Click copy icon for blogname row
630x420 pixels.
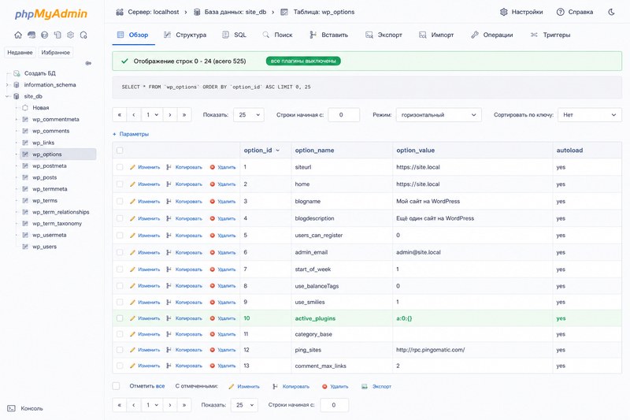169,202
